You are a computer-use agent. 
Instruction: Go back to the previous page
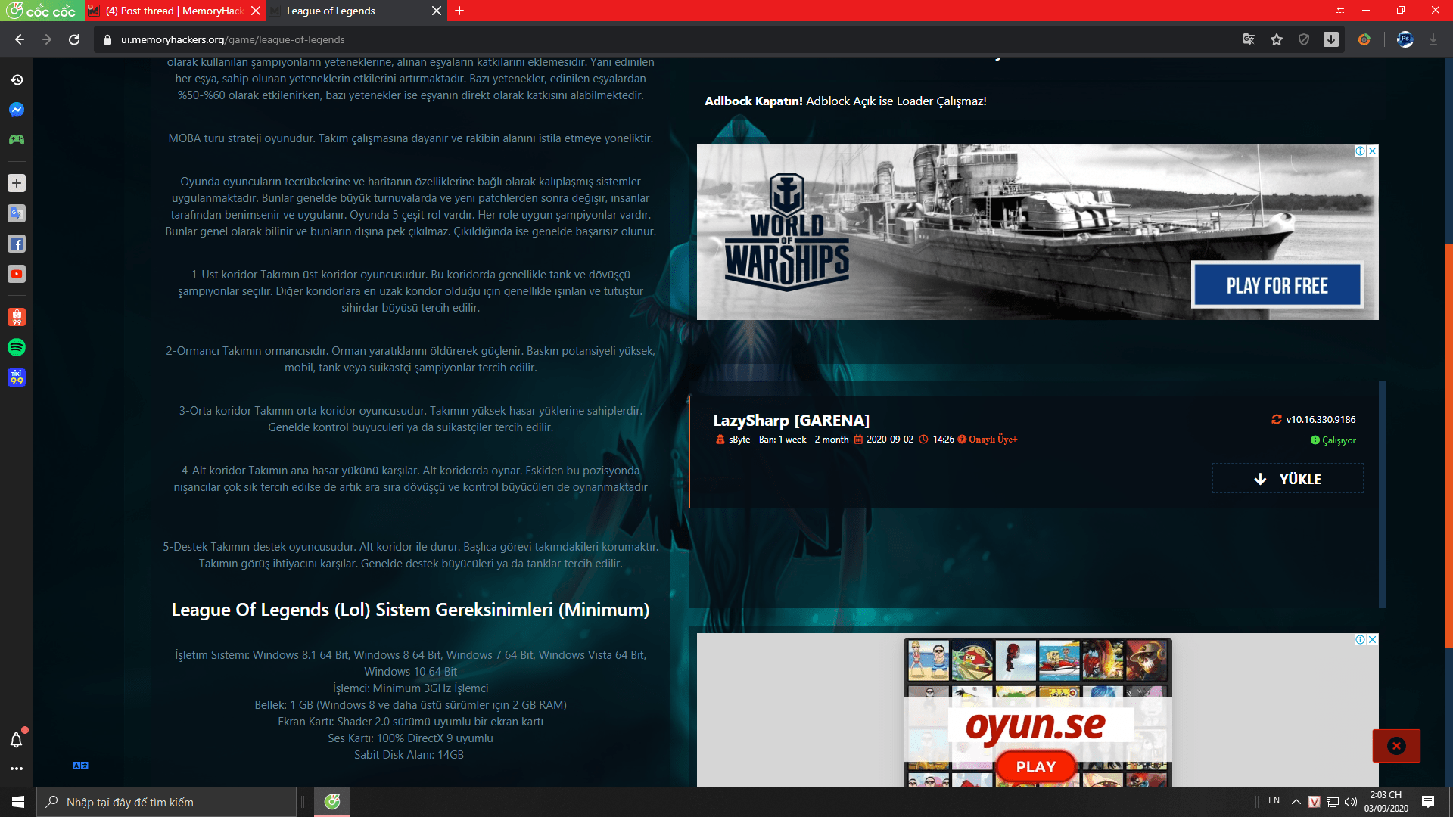pos(20,39)
